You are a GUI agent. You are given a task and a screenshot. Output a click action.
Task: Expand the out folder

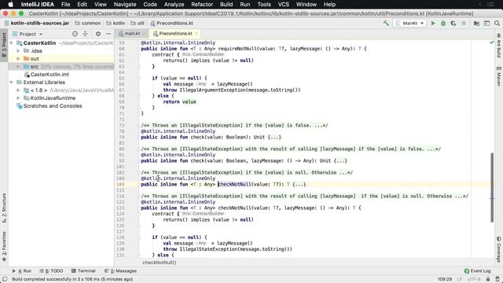[x=18, y=59]
